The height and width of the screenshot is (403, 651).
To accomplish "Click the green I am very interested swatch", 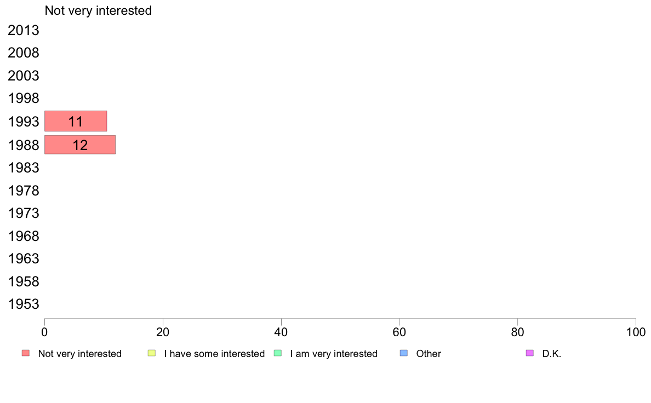I will 277,353.
